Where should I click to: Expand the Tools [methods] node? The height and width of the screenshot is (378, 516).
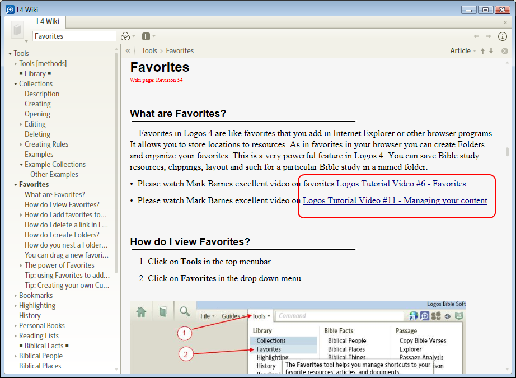pos(16,63)
